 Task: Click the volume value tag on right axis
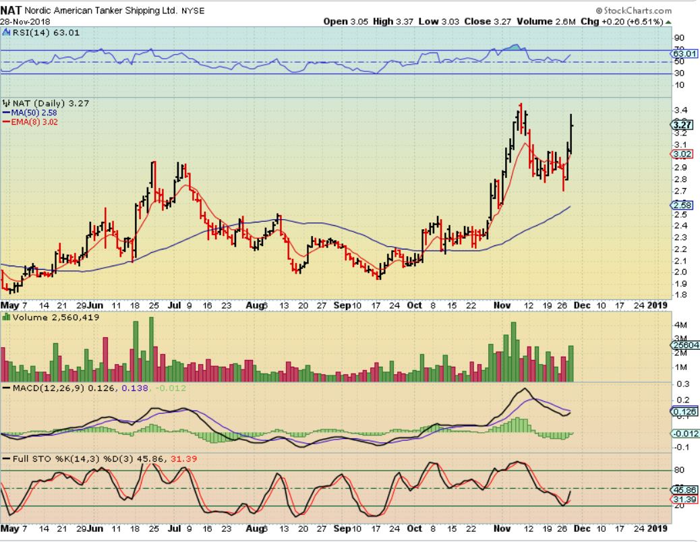(685, 345)
